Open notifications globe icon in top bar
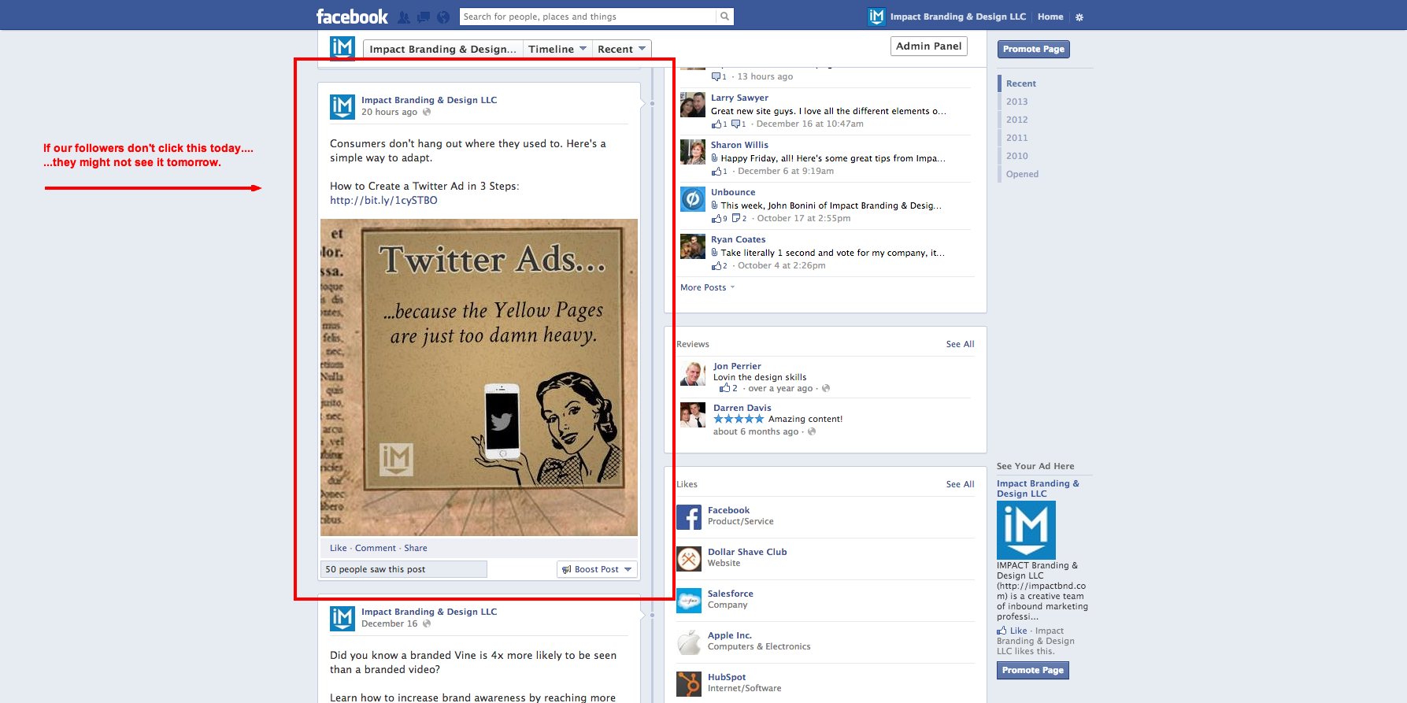 [443, 17]
